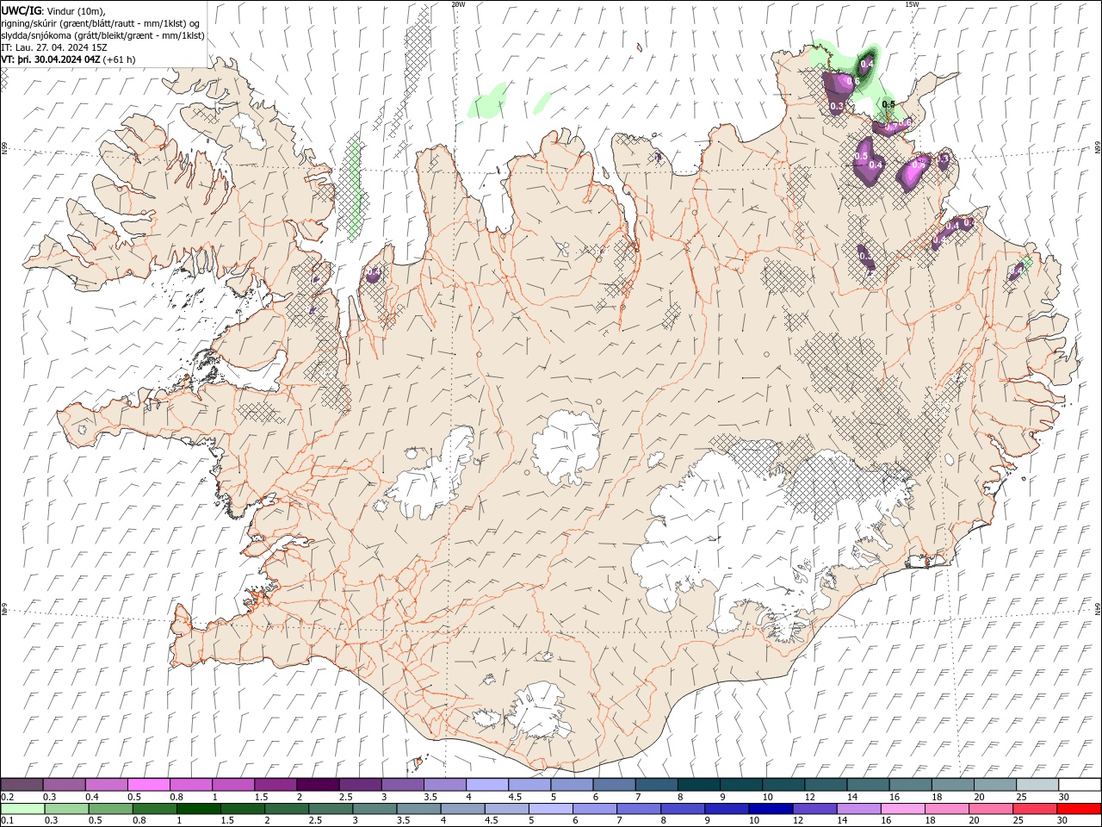Click the snow legend swatch labeled 0.2
Viewport: 1102px width, 827px height.
(22, 785)
